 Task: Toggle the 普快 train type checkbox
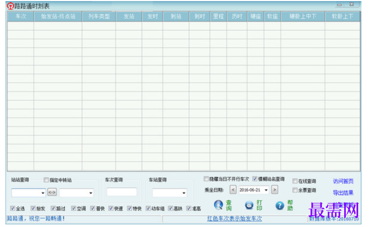(93, 208)
